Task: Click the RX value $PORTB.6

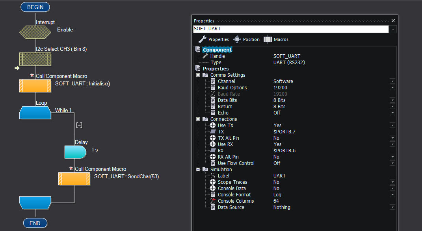Action: click(x=284, y=151)
